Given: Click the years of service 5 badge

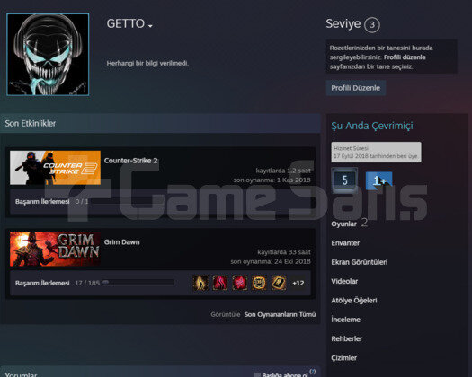Looking at the screenshot, I should (344, 180).
